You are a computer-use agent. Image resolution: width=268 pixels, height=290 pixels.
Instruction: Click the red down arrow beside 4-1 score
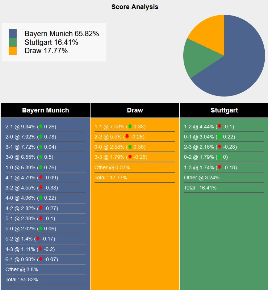tap(41, 178)
